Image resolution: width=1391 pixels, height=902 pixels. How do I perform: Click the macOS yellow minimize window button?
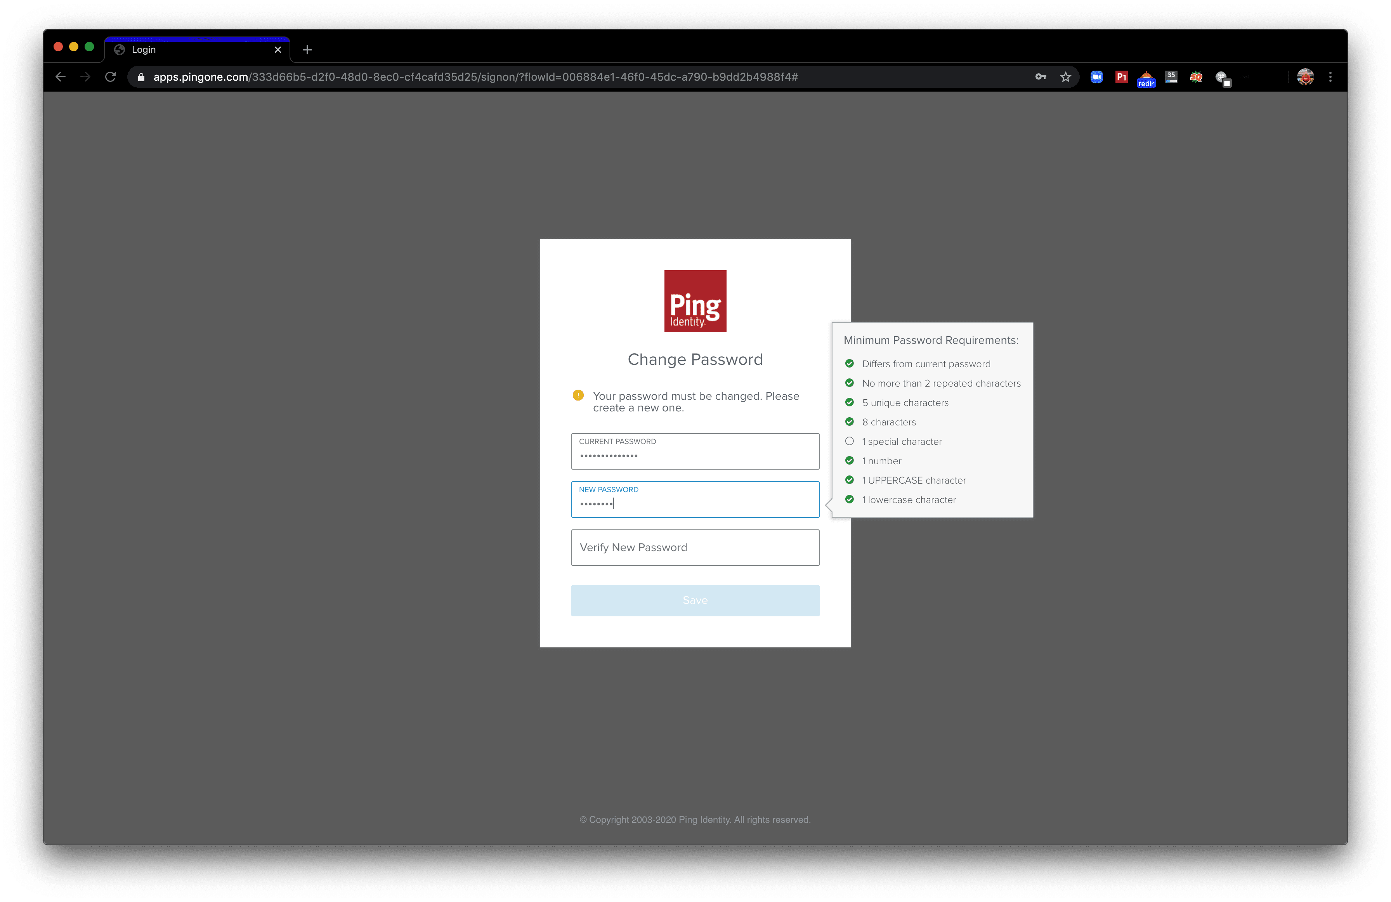[74, 47]
